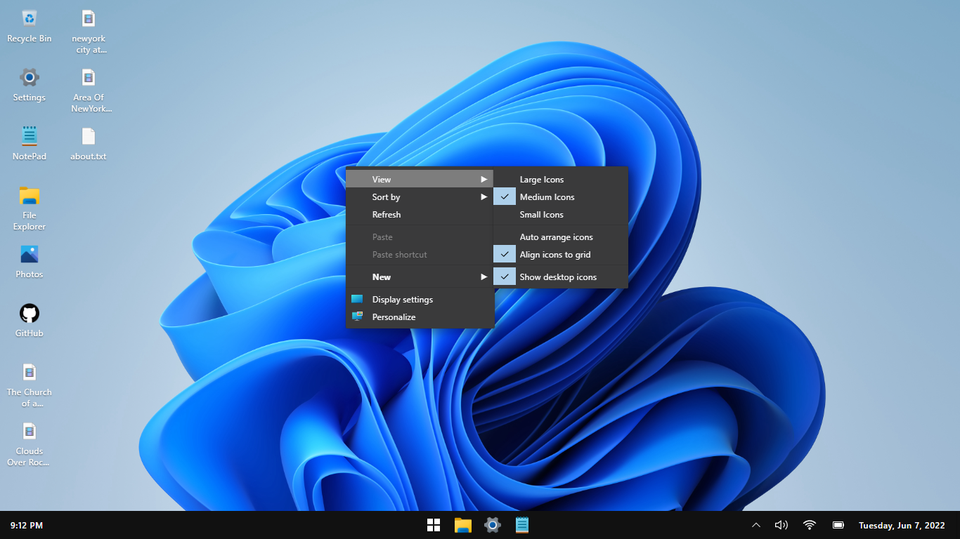Click the Notepad icon in the taskbar
960x539 pixels.
click(x=522, y=525)
